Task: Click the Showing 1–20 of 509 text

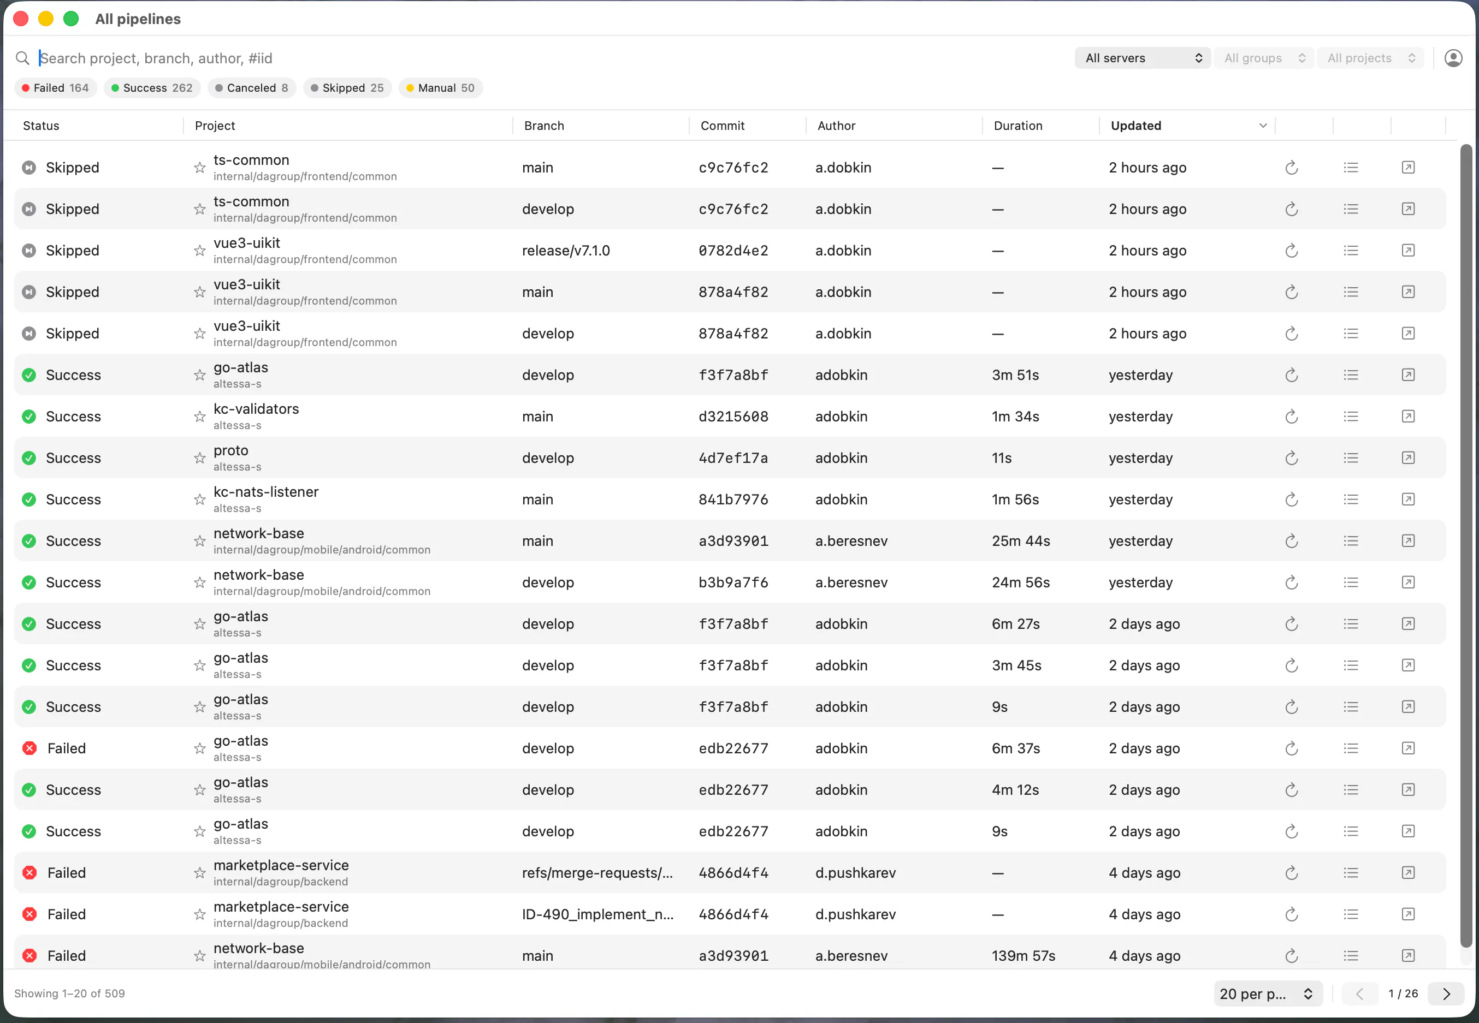Action: click(x=69, y=994)
